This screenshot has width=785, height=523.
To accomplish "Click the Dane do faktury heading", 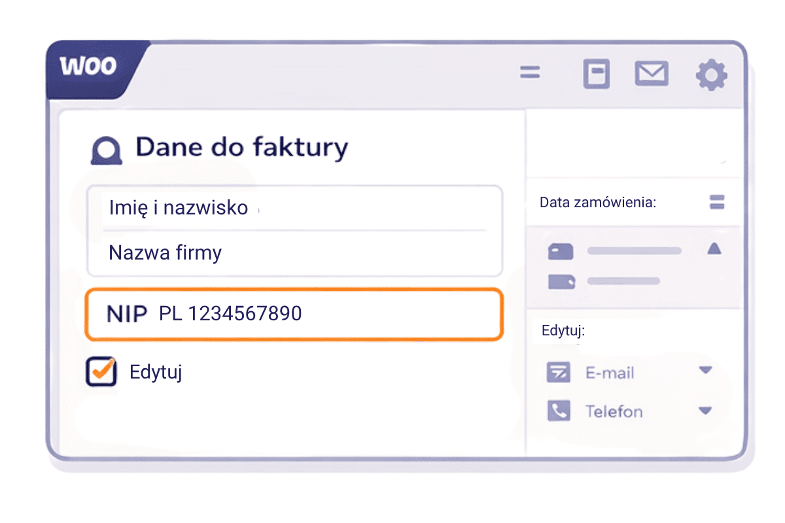I will click(241, 148).
